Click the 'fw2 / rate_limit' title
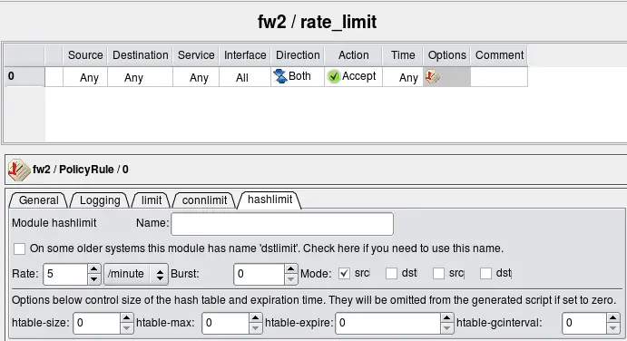627x341 pixels. [317, 22]
